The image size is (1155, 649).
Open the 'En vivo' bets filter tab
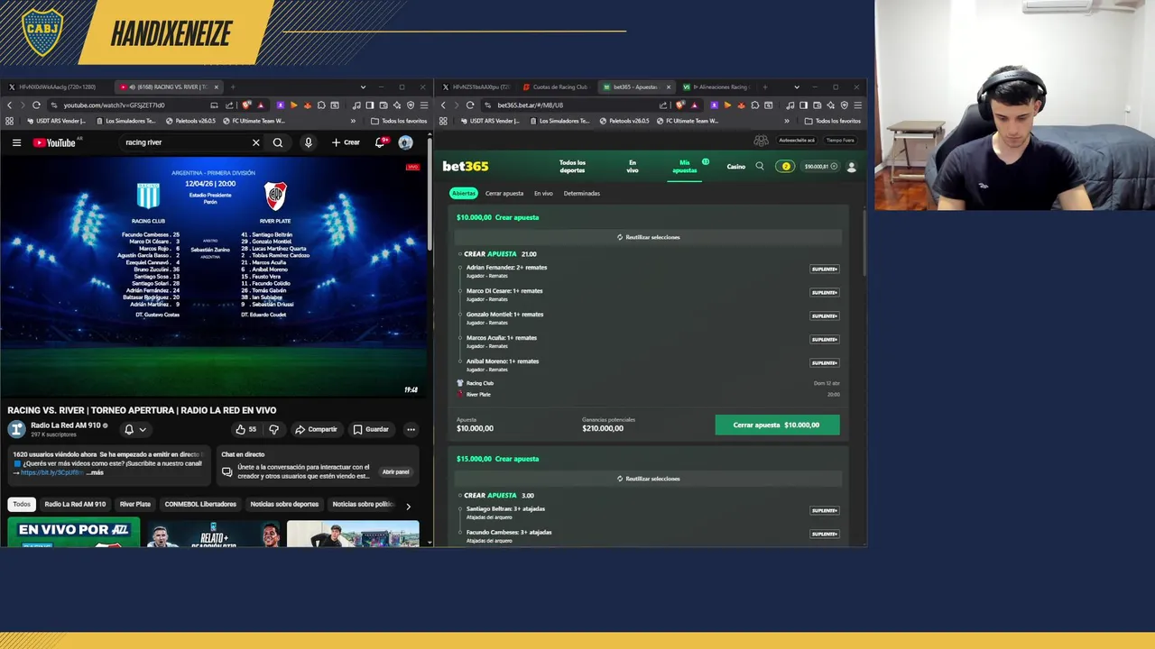(543, 193)
